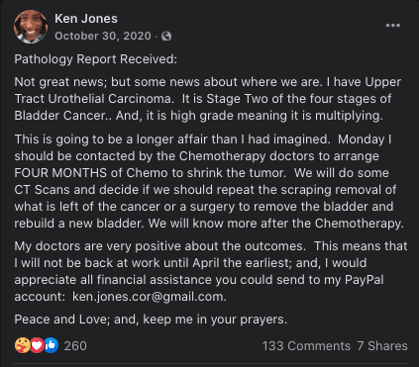
Task: Click the 'Bladder Cancer' text in the post
Action: (x=61, y=116)
